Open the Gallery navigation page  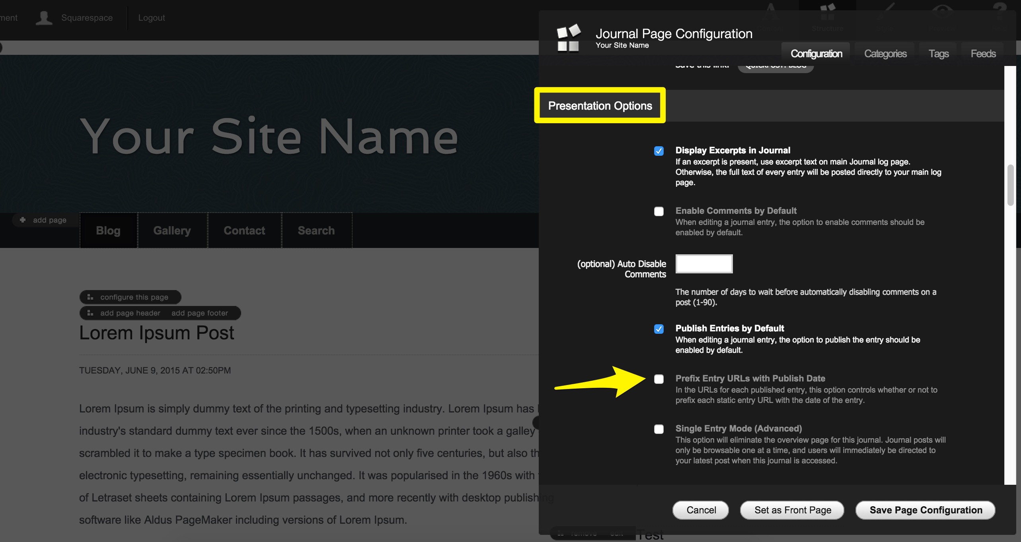point(172,230)
